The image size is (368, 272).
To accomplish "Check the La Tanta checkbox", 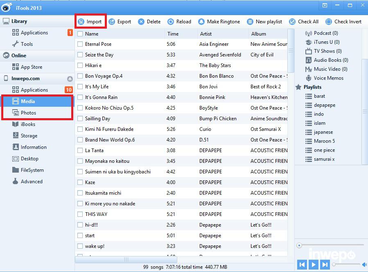I will pos(80,150).
